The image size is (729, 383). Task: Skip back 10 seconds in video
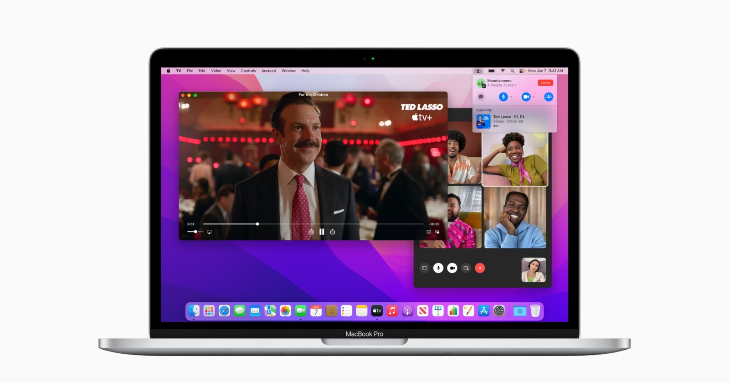[311, 232]
